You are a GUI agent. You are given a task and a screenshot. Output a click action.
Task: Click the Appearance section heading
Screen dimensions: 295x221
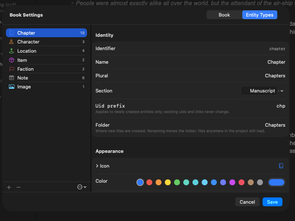coord(110,151)
